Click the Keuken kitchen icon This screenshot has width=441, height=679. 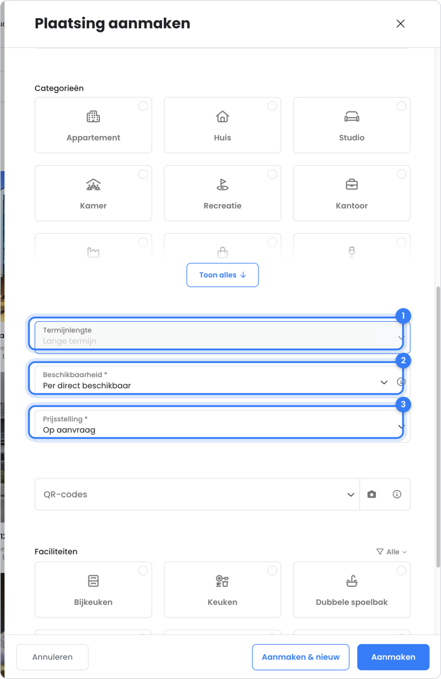point(222,581)
